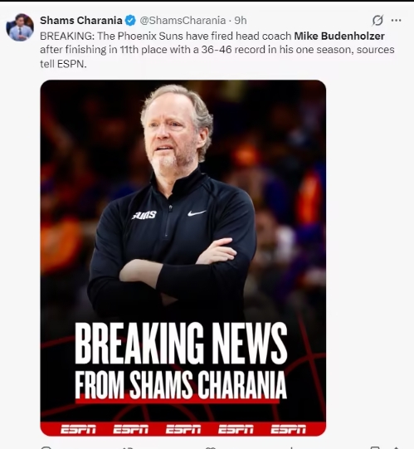Open Shams Charania's profile avatar
The image size is (414, 449).
20,27
